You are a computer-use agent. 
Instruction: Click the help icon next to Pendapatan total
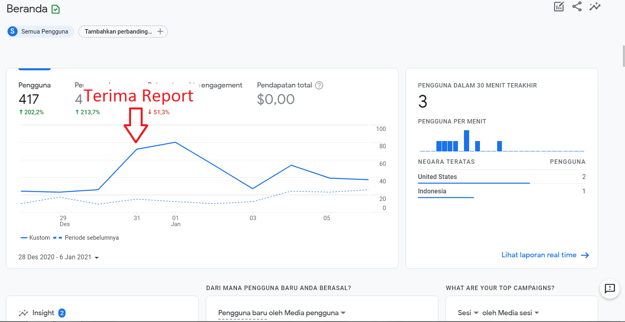[319, 85]
